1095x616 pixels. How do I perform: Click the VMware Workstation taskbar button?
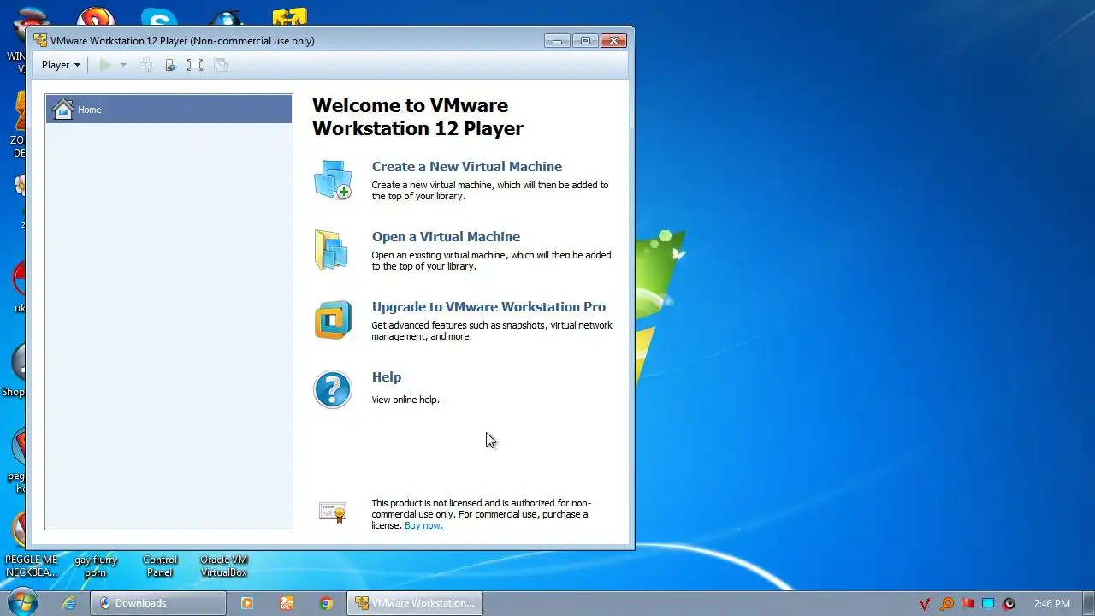(415, 603)
